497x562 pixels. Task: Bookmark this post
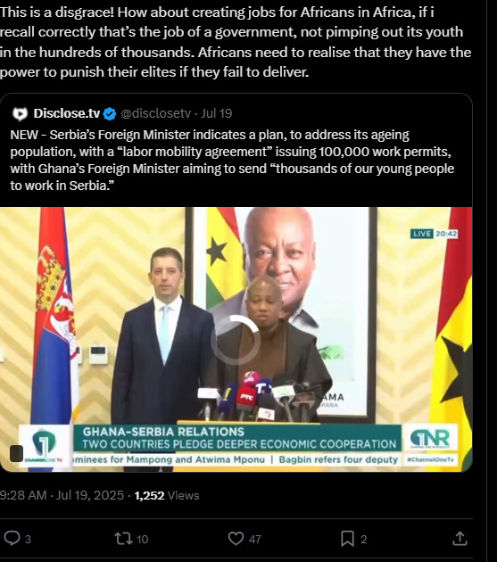pyautogui.click(x=347, y=539)
